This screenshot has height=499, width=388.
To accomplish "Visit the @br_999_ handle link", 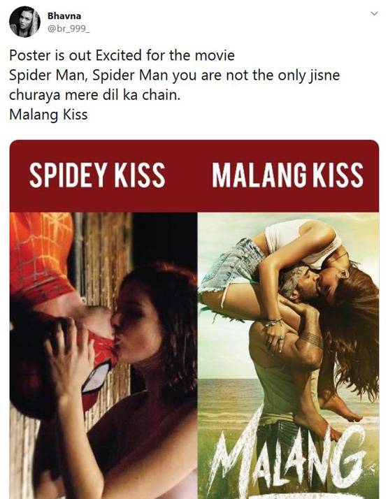I will click(x=69, y=29).
